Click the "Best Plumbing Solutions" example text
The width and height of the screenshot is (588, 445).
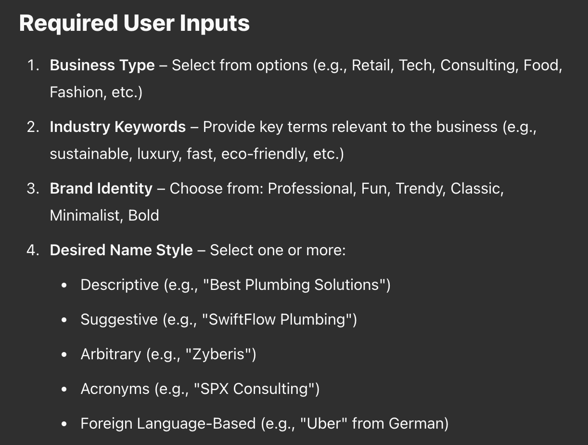(296, 285)
